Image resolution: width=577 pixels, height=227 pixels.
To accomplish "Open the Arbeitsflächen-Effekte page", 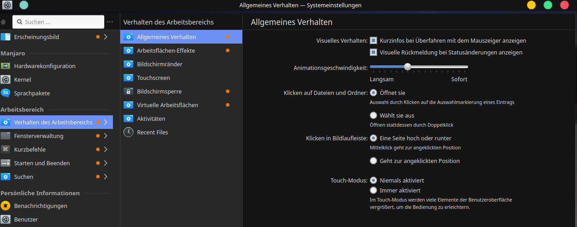I will pyautogui.click(x=166, y=50).
